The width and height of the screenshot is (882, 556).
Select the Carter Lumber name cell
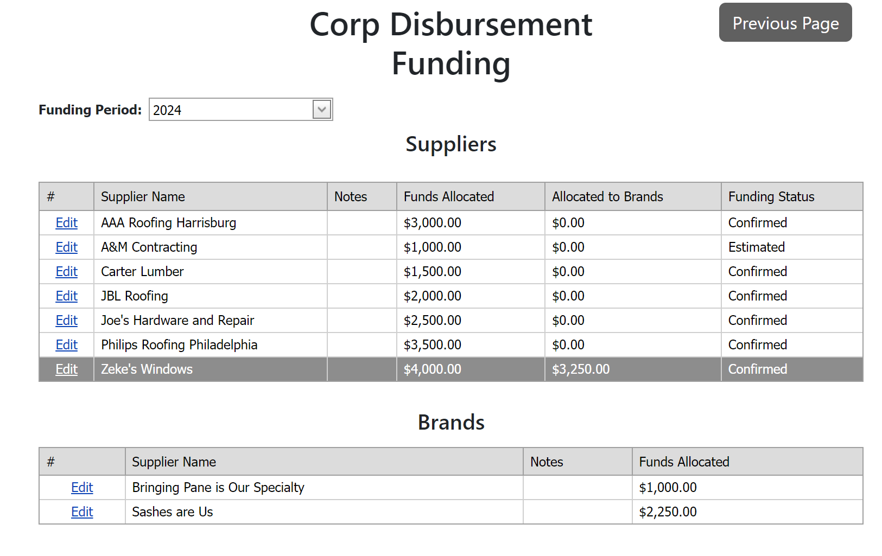coord(142,272)
